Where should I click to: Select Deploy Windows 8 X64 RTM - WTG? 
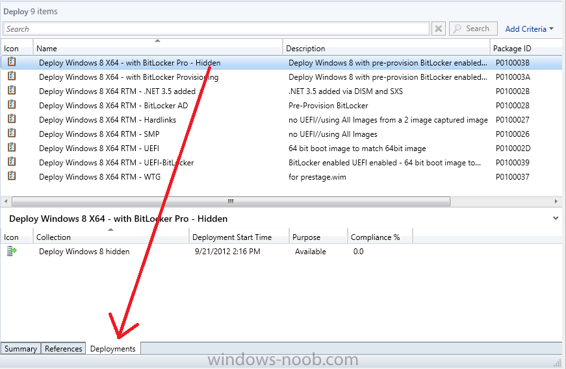[x=99, y=177]
